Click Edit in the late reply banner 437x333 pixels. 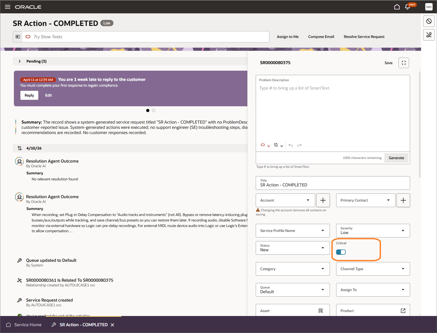(x=48, y=95)
